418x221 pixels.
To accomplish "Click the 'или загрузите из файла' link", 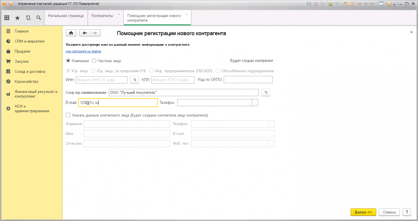I will coord(83,51).
